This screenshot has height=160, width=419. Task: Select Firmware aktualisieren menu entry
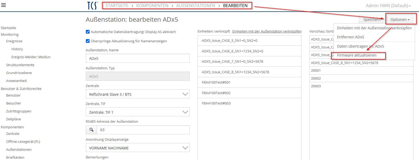point(356,55)
